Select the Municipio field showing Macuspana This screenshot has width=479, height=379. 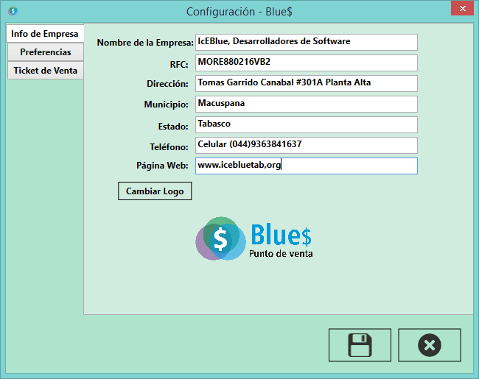point(307,104)
